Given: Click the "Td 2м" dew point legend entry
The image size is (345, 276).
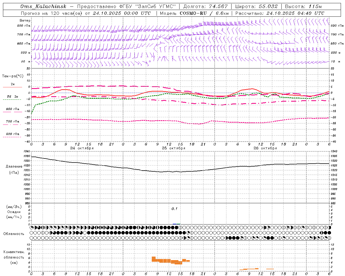Looking at the screenshot, I should 12,96.
